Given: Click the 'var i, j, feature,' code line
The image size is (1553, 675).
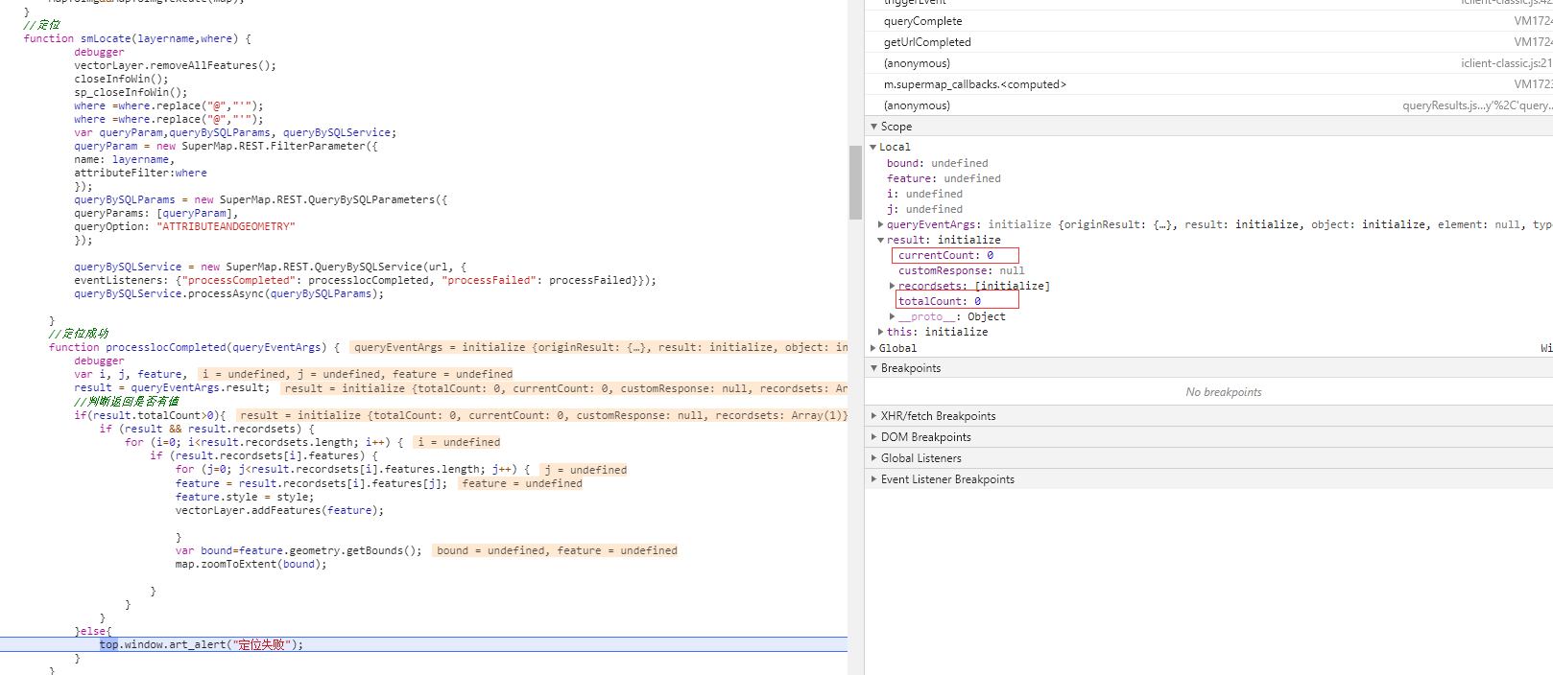Looking at the screenshot, I should pyautogui.click(x=130, y=375).
